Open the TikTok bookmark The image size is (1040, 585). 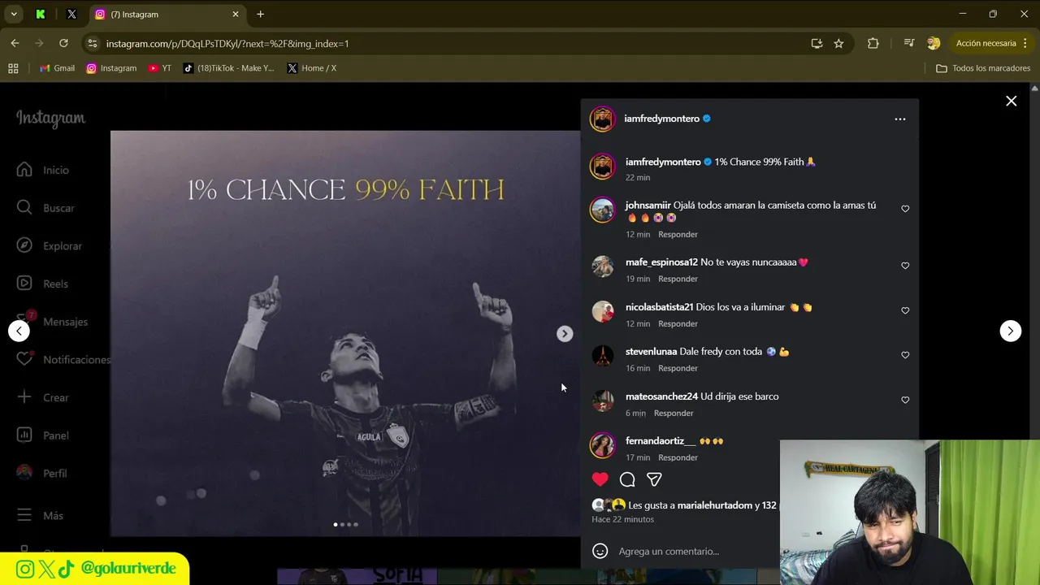point(228,68)
